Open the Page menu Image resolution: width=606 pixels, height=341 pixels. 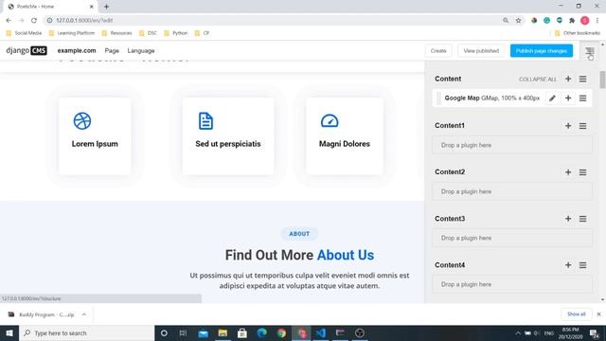(112, 50)
